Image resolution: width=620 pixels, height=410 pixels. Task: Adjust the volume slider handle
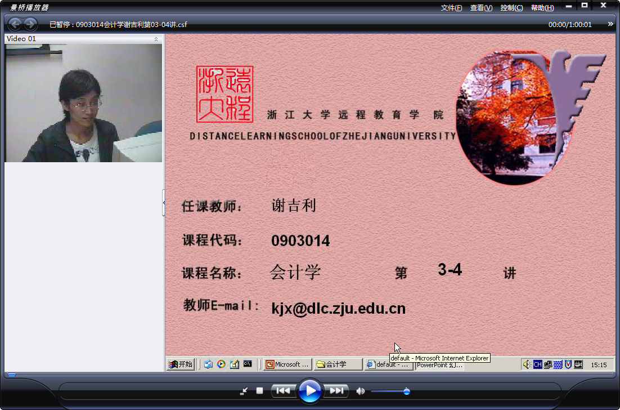pyautogui.click(x=406, y=391)
